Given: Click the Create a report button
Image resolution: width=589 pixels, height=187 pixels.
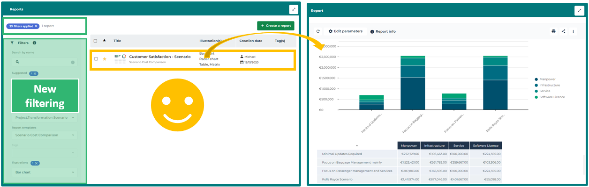Looking at the screenshot, I should tap(275, 26).
